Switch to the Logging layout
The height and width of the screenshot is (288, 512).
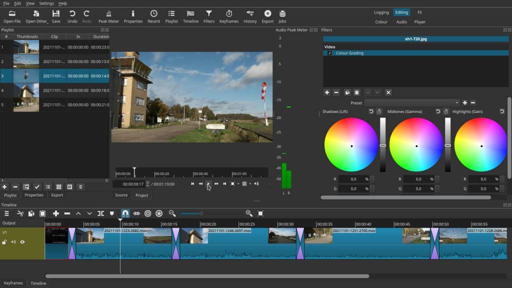[381, 12]
